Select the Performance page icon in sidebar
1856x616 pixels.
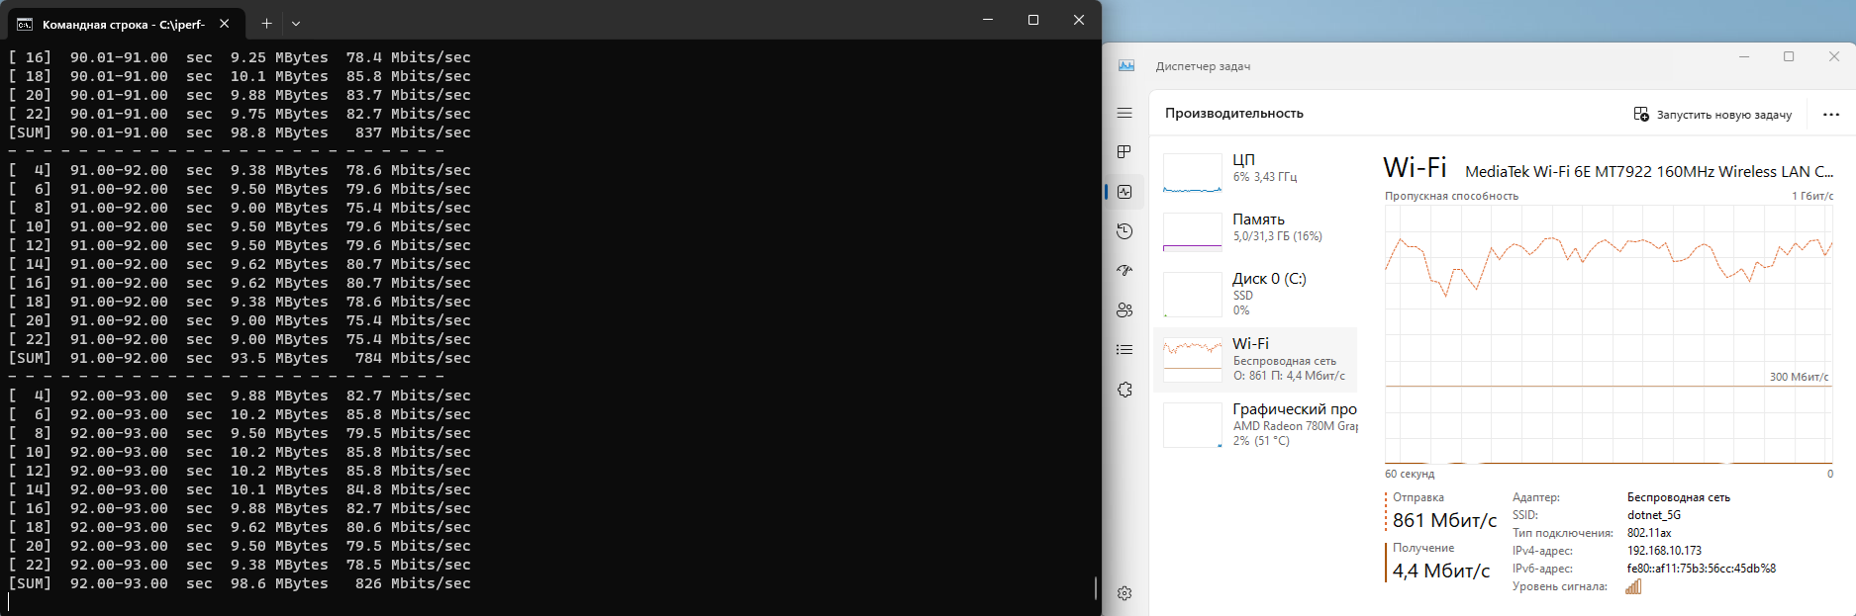[x=1124, y=192]
